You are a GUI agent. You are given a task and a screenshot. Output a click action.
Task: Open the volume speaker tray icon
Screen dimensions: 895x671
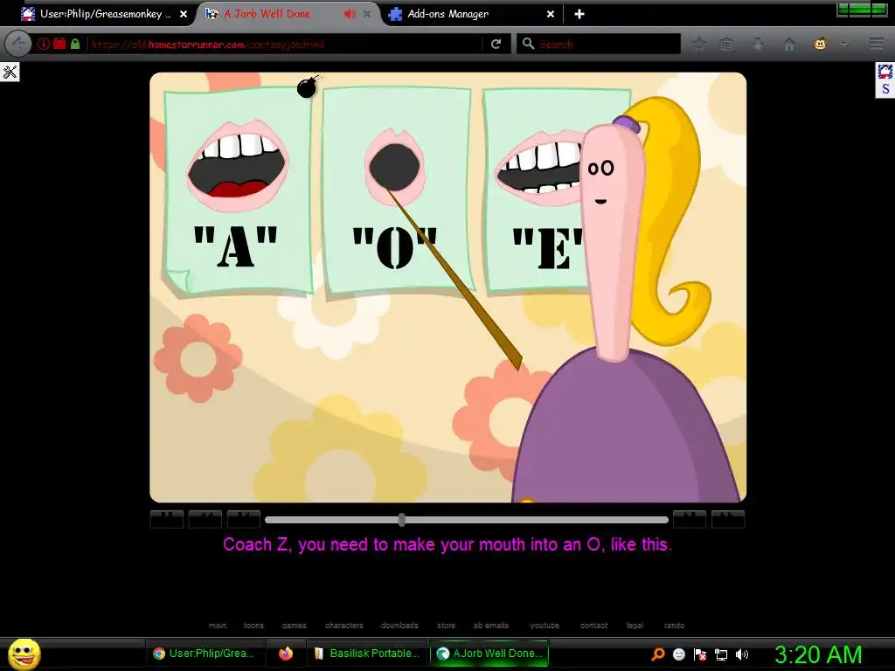pos(741,654)
